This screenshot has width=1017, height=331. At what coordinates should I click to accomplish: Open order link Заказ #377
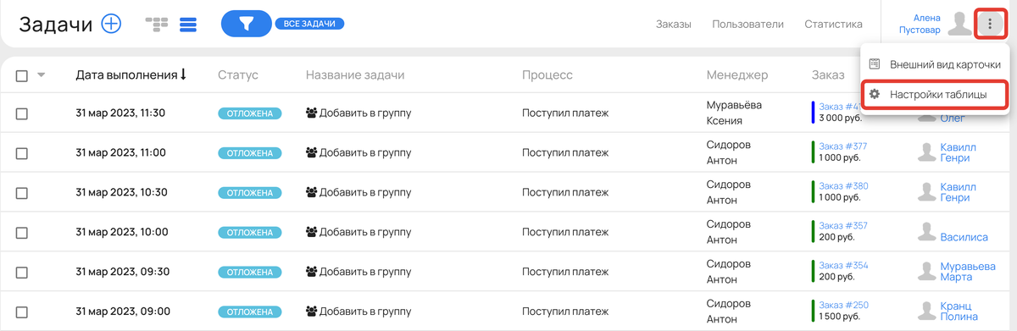click(843, 146)
